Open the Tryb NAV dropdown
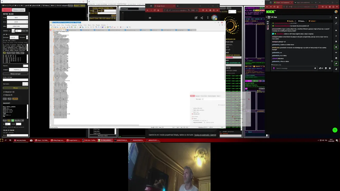The image size is (340, 191). 18,18
